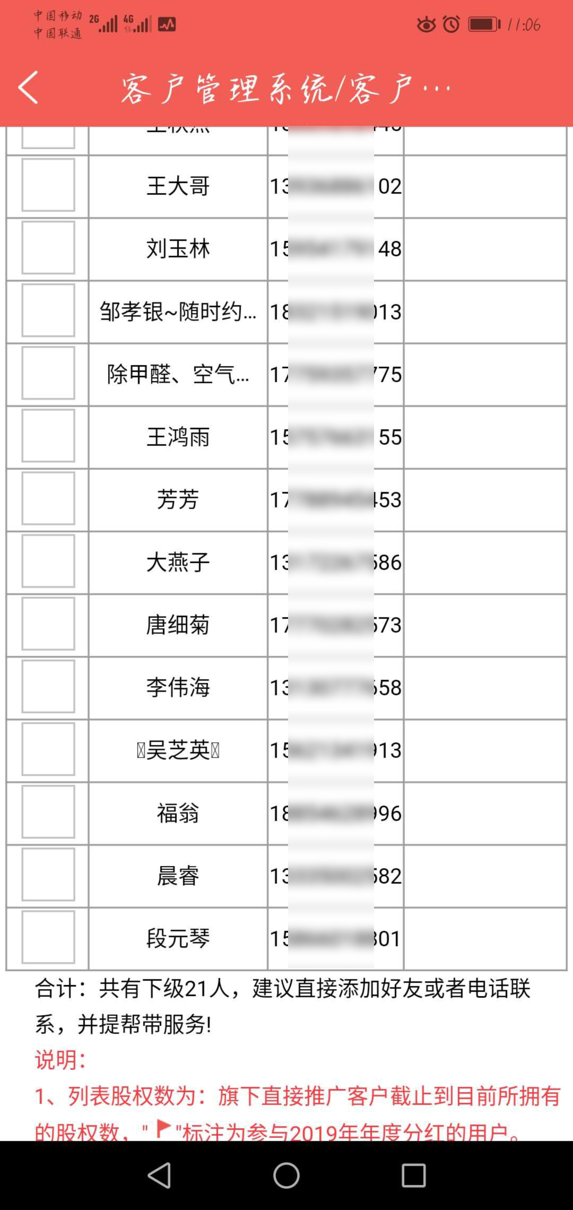Tap the name 除甲醛、空气…

click(178, 374)
